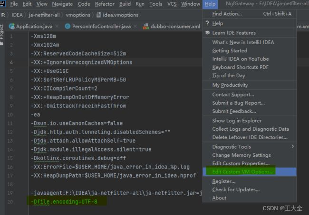The image size is (309, 215).
Task: Select Delete Leftover IDE Directories...
Action: point(250,137)
